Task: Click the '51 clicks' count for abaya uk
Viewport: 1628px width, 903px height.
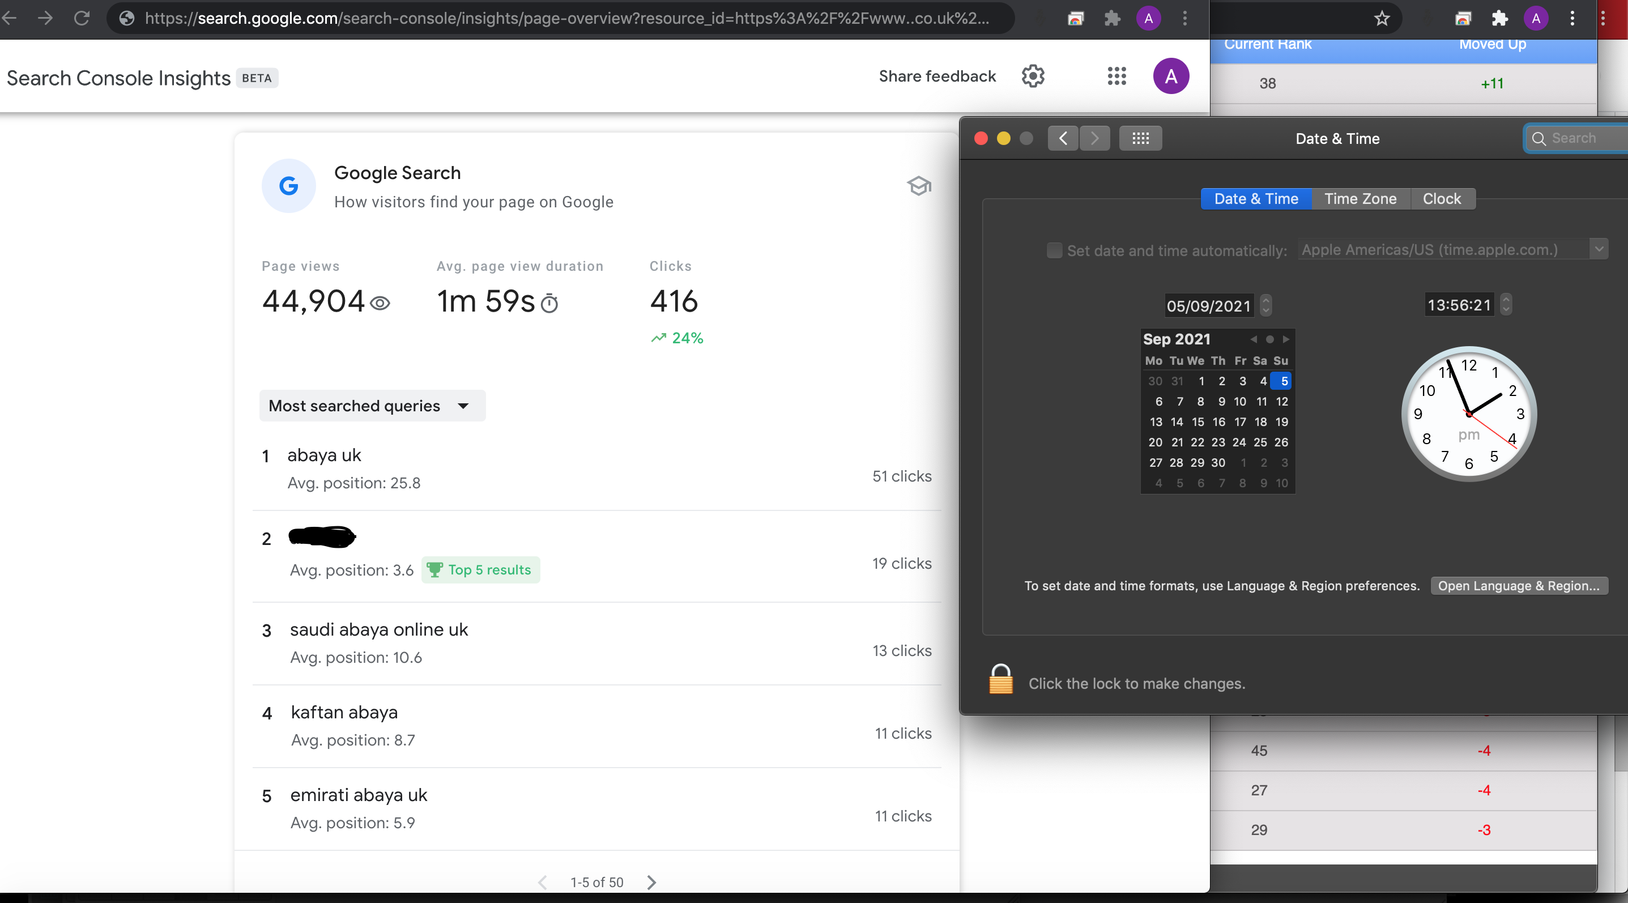Action: (902, 476)
